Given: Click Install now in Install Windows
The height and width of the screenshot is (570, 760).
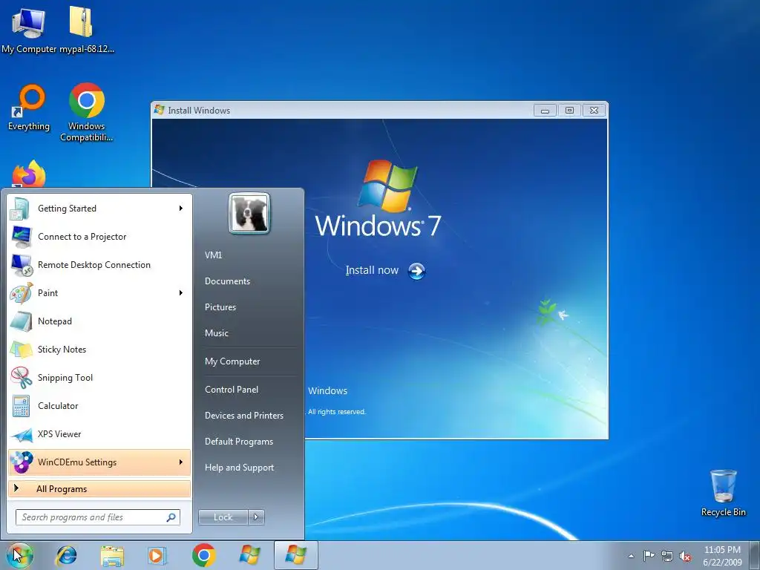Looking at the screenshot, I should pyautogui.click(x=372, y=270).
